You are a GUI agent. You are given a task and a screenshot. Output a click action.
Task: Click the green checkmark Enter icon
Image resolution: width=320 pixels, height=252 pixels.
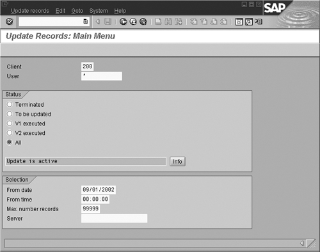coord(10,22)
